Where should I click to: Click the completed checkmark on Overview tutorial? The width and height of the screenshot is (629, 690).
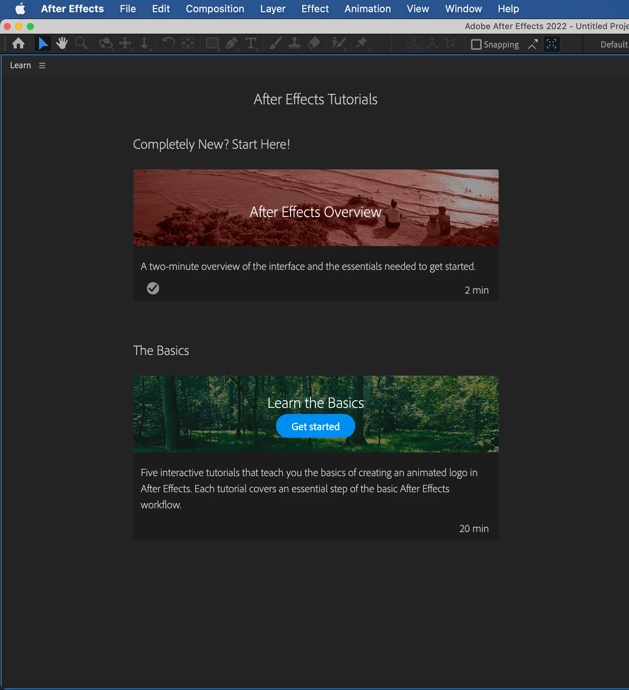[x=153, y=288]
